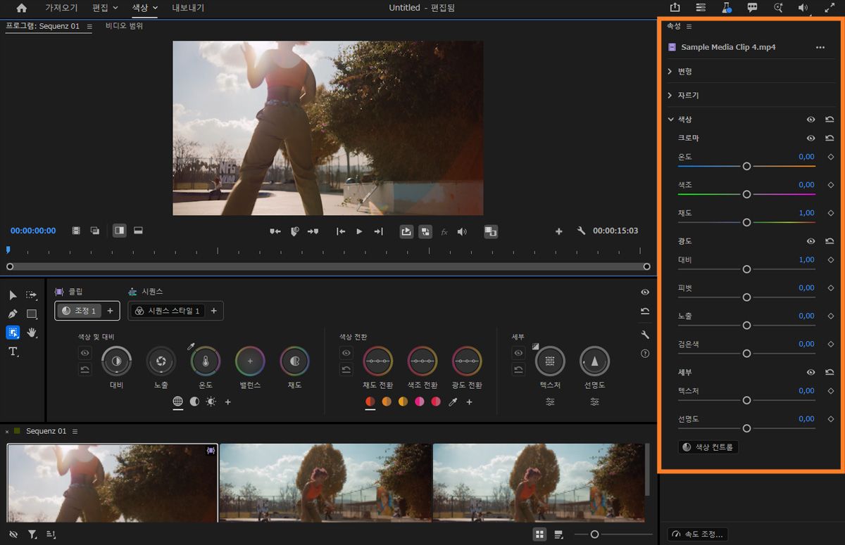The width and height of the screenshot is (845, 545).
Task: Click the 속도 조정 button
Action: (x=698, y=534)
